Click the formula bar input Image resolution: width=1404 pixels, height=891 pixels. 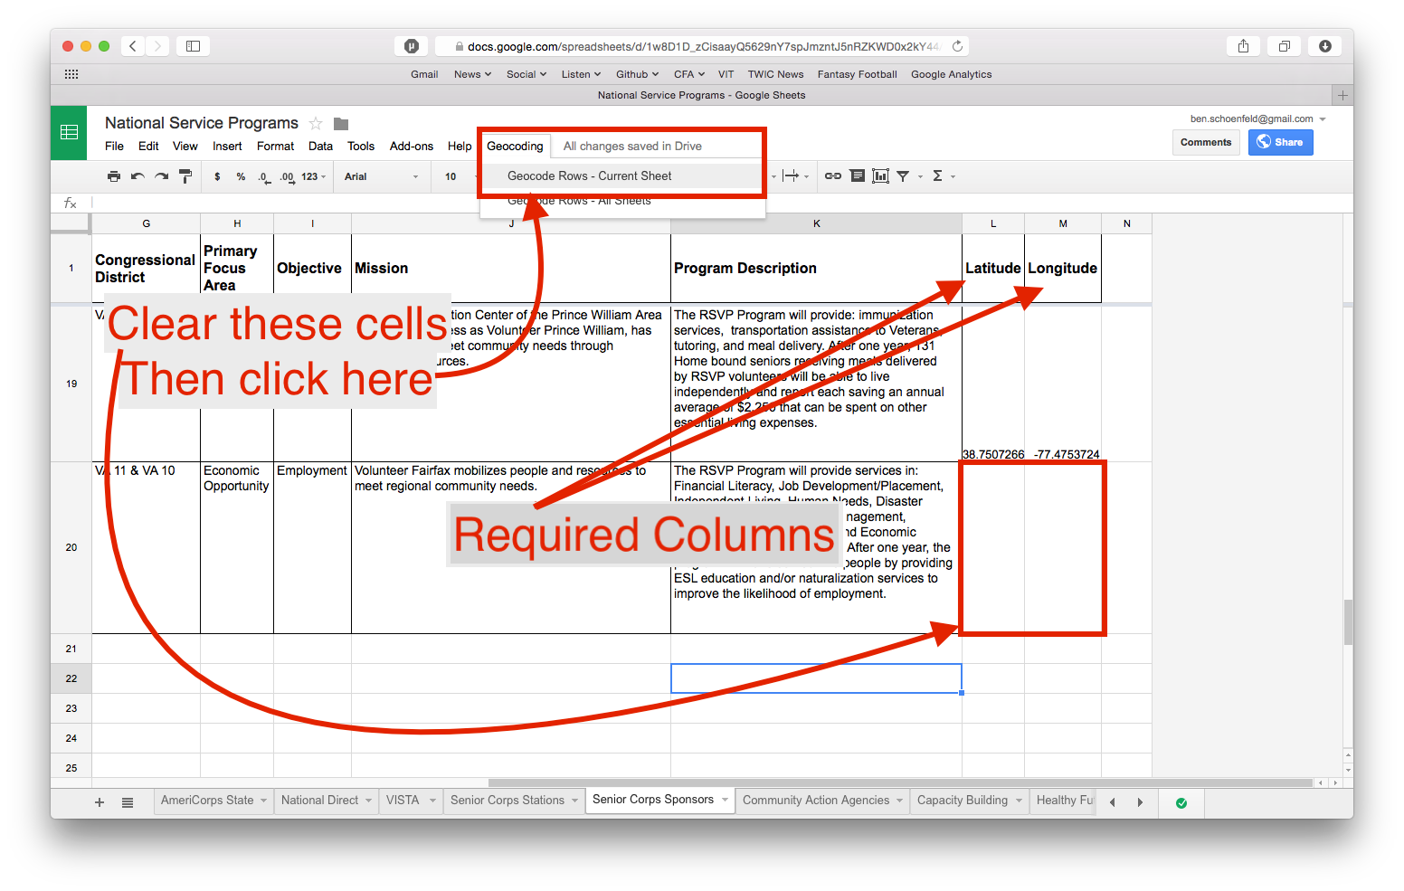720,203
